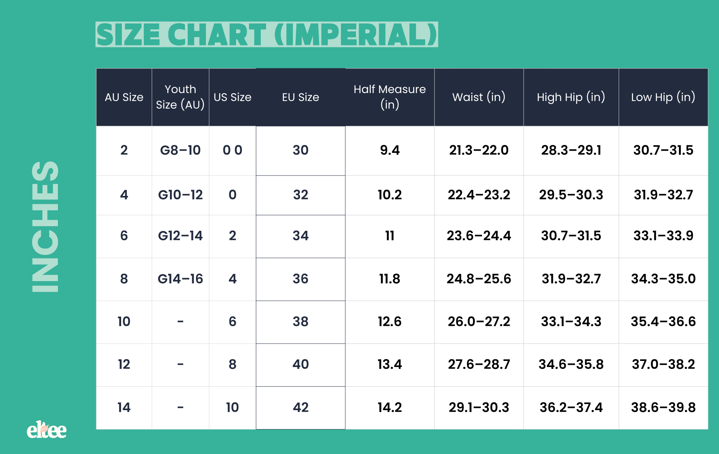
Task: Select the Waist (in) column header
Action: pyautogui.click(x=479, y=97)
